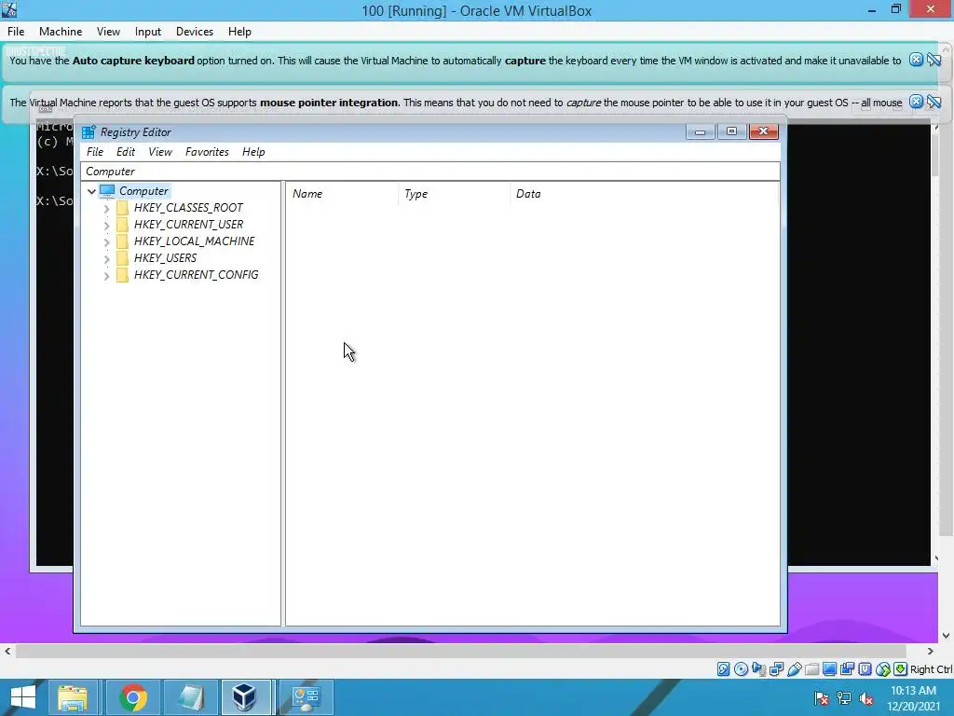Click the green arrow keyboard capture icon
This screenshot has height=716, width=954.
[x=900, y=669]
